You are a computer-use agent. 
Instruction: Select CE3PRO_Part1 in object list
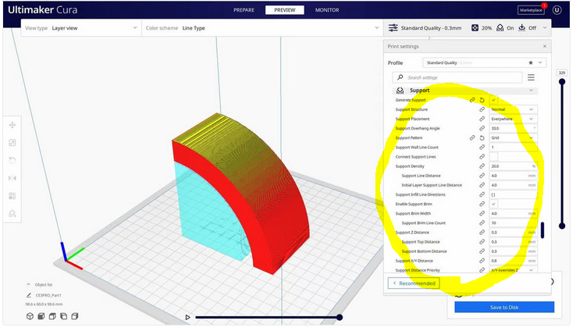pos(48,295)
